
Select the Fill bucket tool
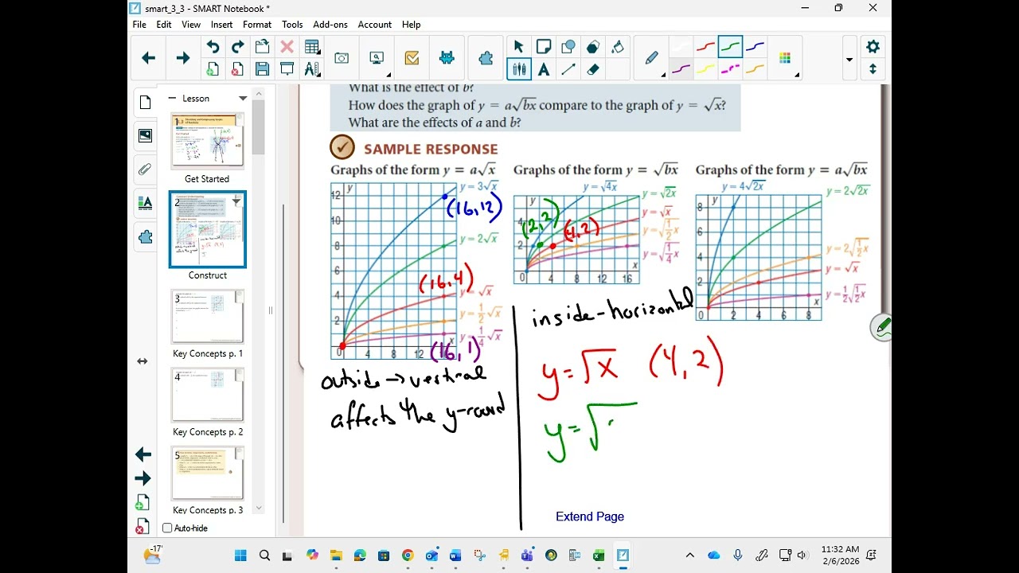click(618, 47)
